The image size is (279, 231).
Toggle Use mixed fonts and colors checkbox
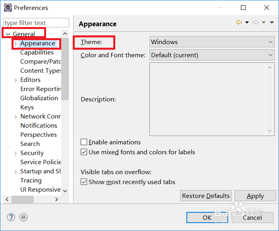84,152
